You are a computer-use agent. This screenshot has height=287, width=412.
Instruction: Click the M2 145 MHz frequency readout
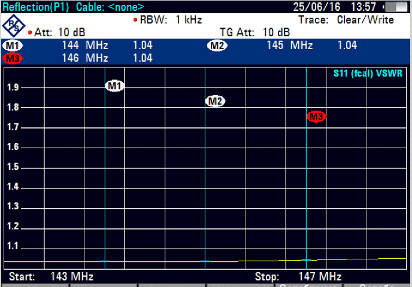pyautogui.click(x=290, y=45)
